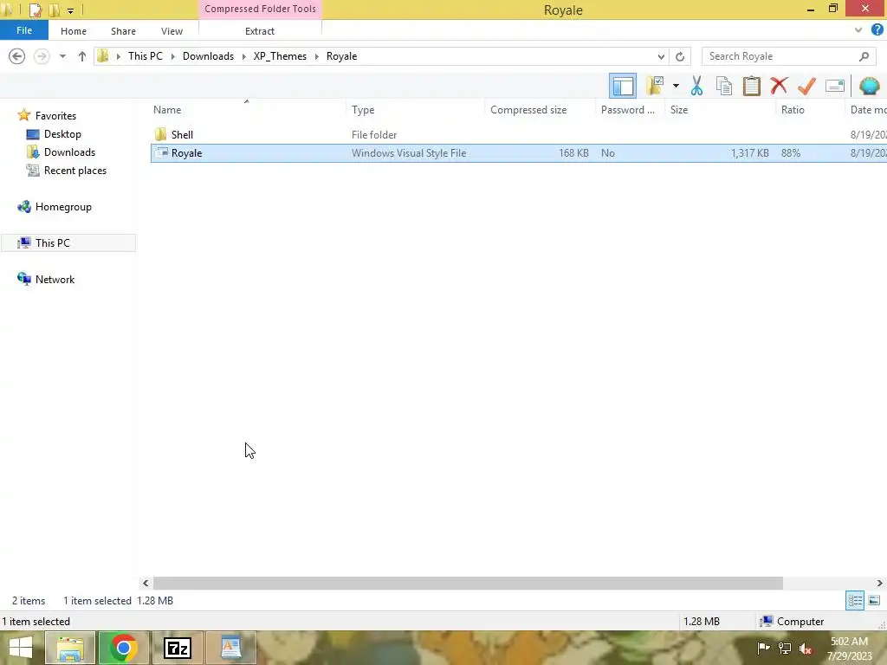887x665 pixels.
Task: Click the New folder quick access icon
Action: click(x=55, y=10)
